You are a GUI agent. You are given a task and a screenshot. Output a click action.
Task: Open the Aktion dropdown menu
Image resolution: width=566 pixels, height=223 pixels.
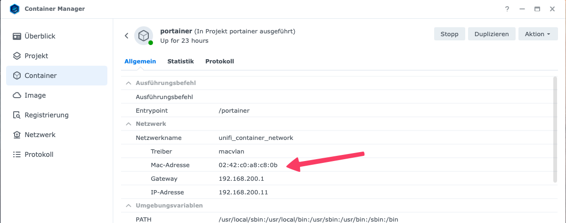click(x=538, y=34)
